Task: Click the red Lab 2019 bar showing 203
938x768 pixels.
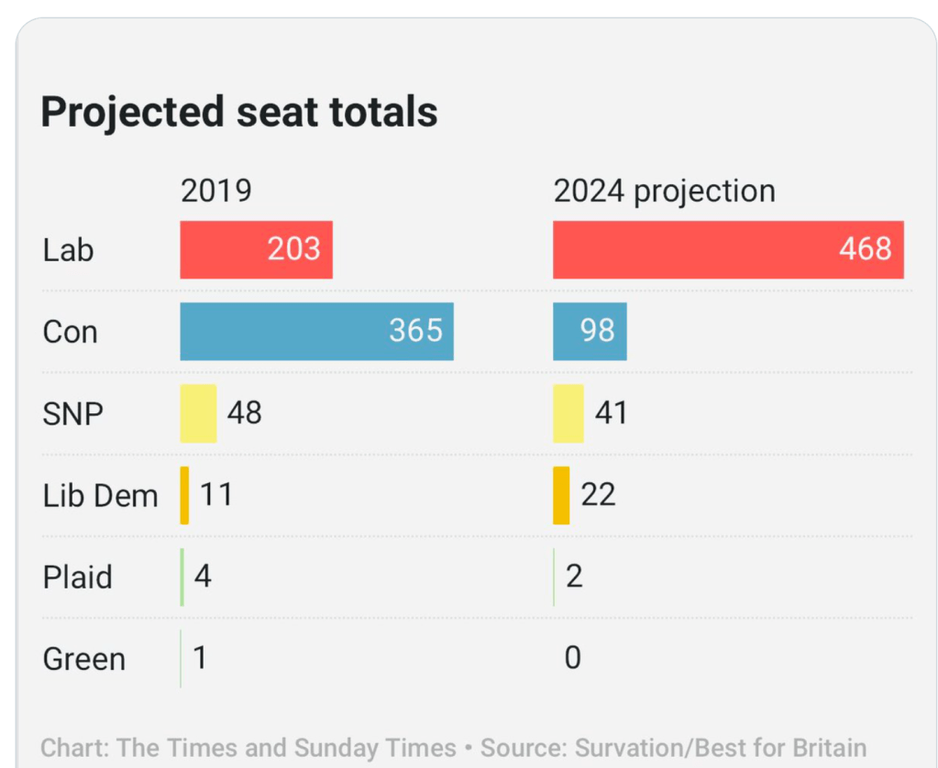Action: click(256, 249)
